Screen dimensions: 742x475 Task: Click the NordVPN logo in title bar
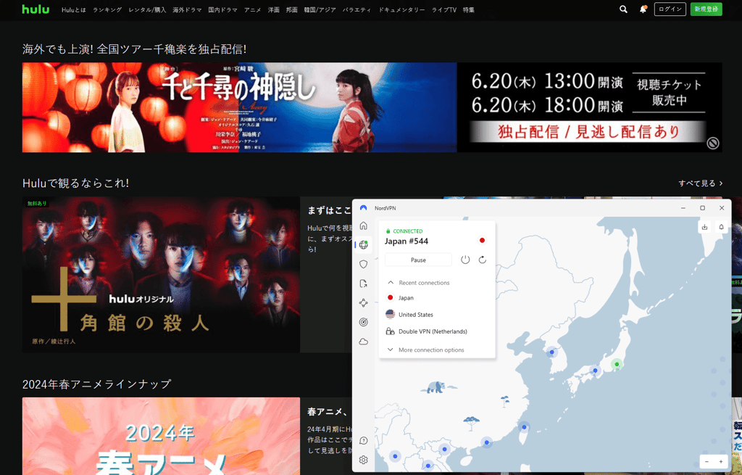[364, 208]
